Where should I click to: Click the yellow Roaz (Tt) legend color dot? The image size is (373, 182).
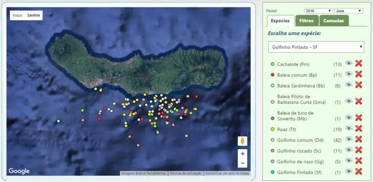coord(273,130)
